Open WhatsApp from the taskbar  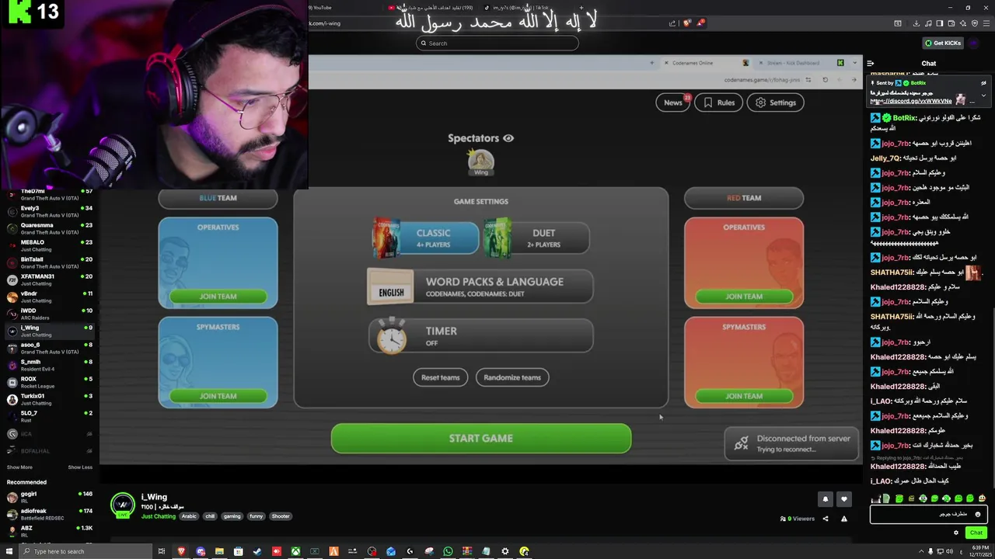448,551
